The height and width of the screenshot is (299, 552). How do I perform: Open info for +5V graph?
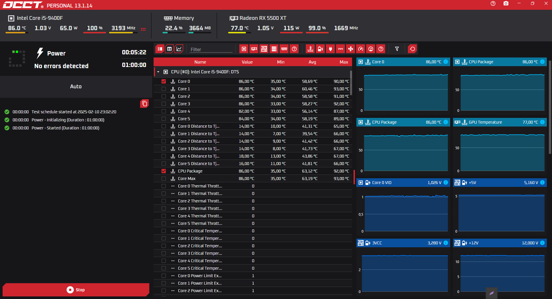click(x=542, y=183)
